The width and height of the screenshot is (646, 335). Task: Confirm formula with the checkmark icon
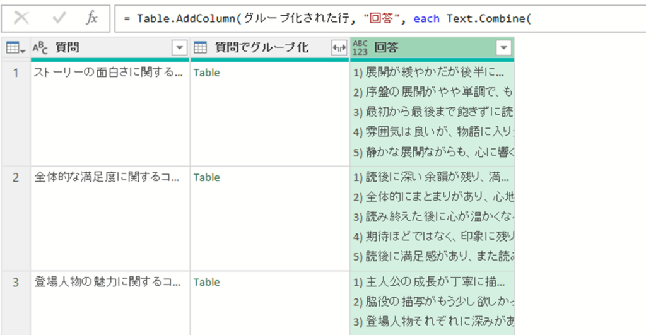point(59,18)
